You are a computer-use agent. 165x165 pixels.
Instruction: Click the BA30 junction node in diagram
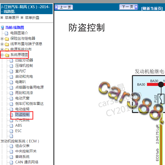pyautogui.click(x=161, y=85)
